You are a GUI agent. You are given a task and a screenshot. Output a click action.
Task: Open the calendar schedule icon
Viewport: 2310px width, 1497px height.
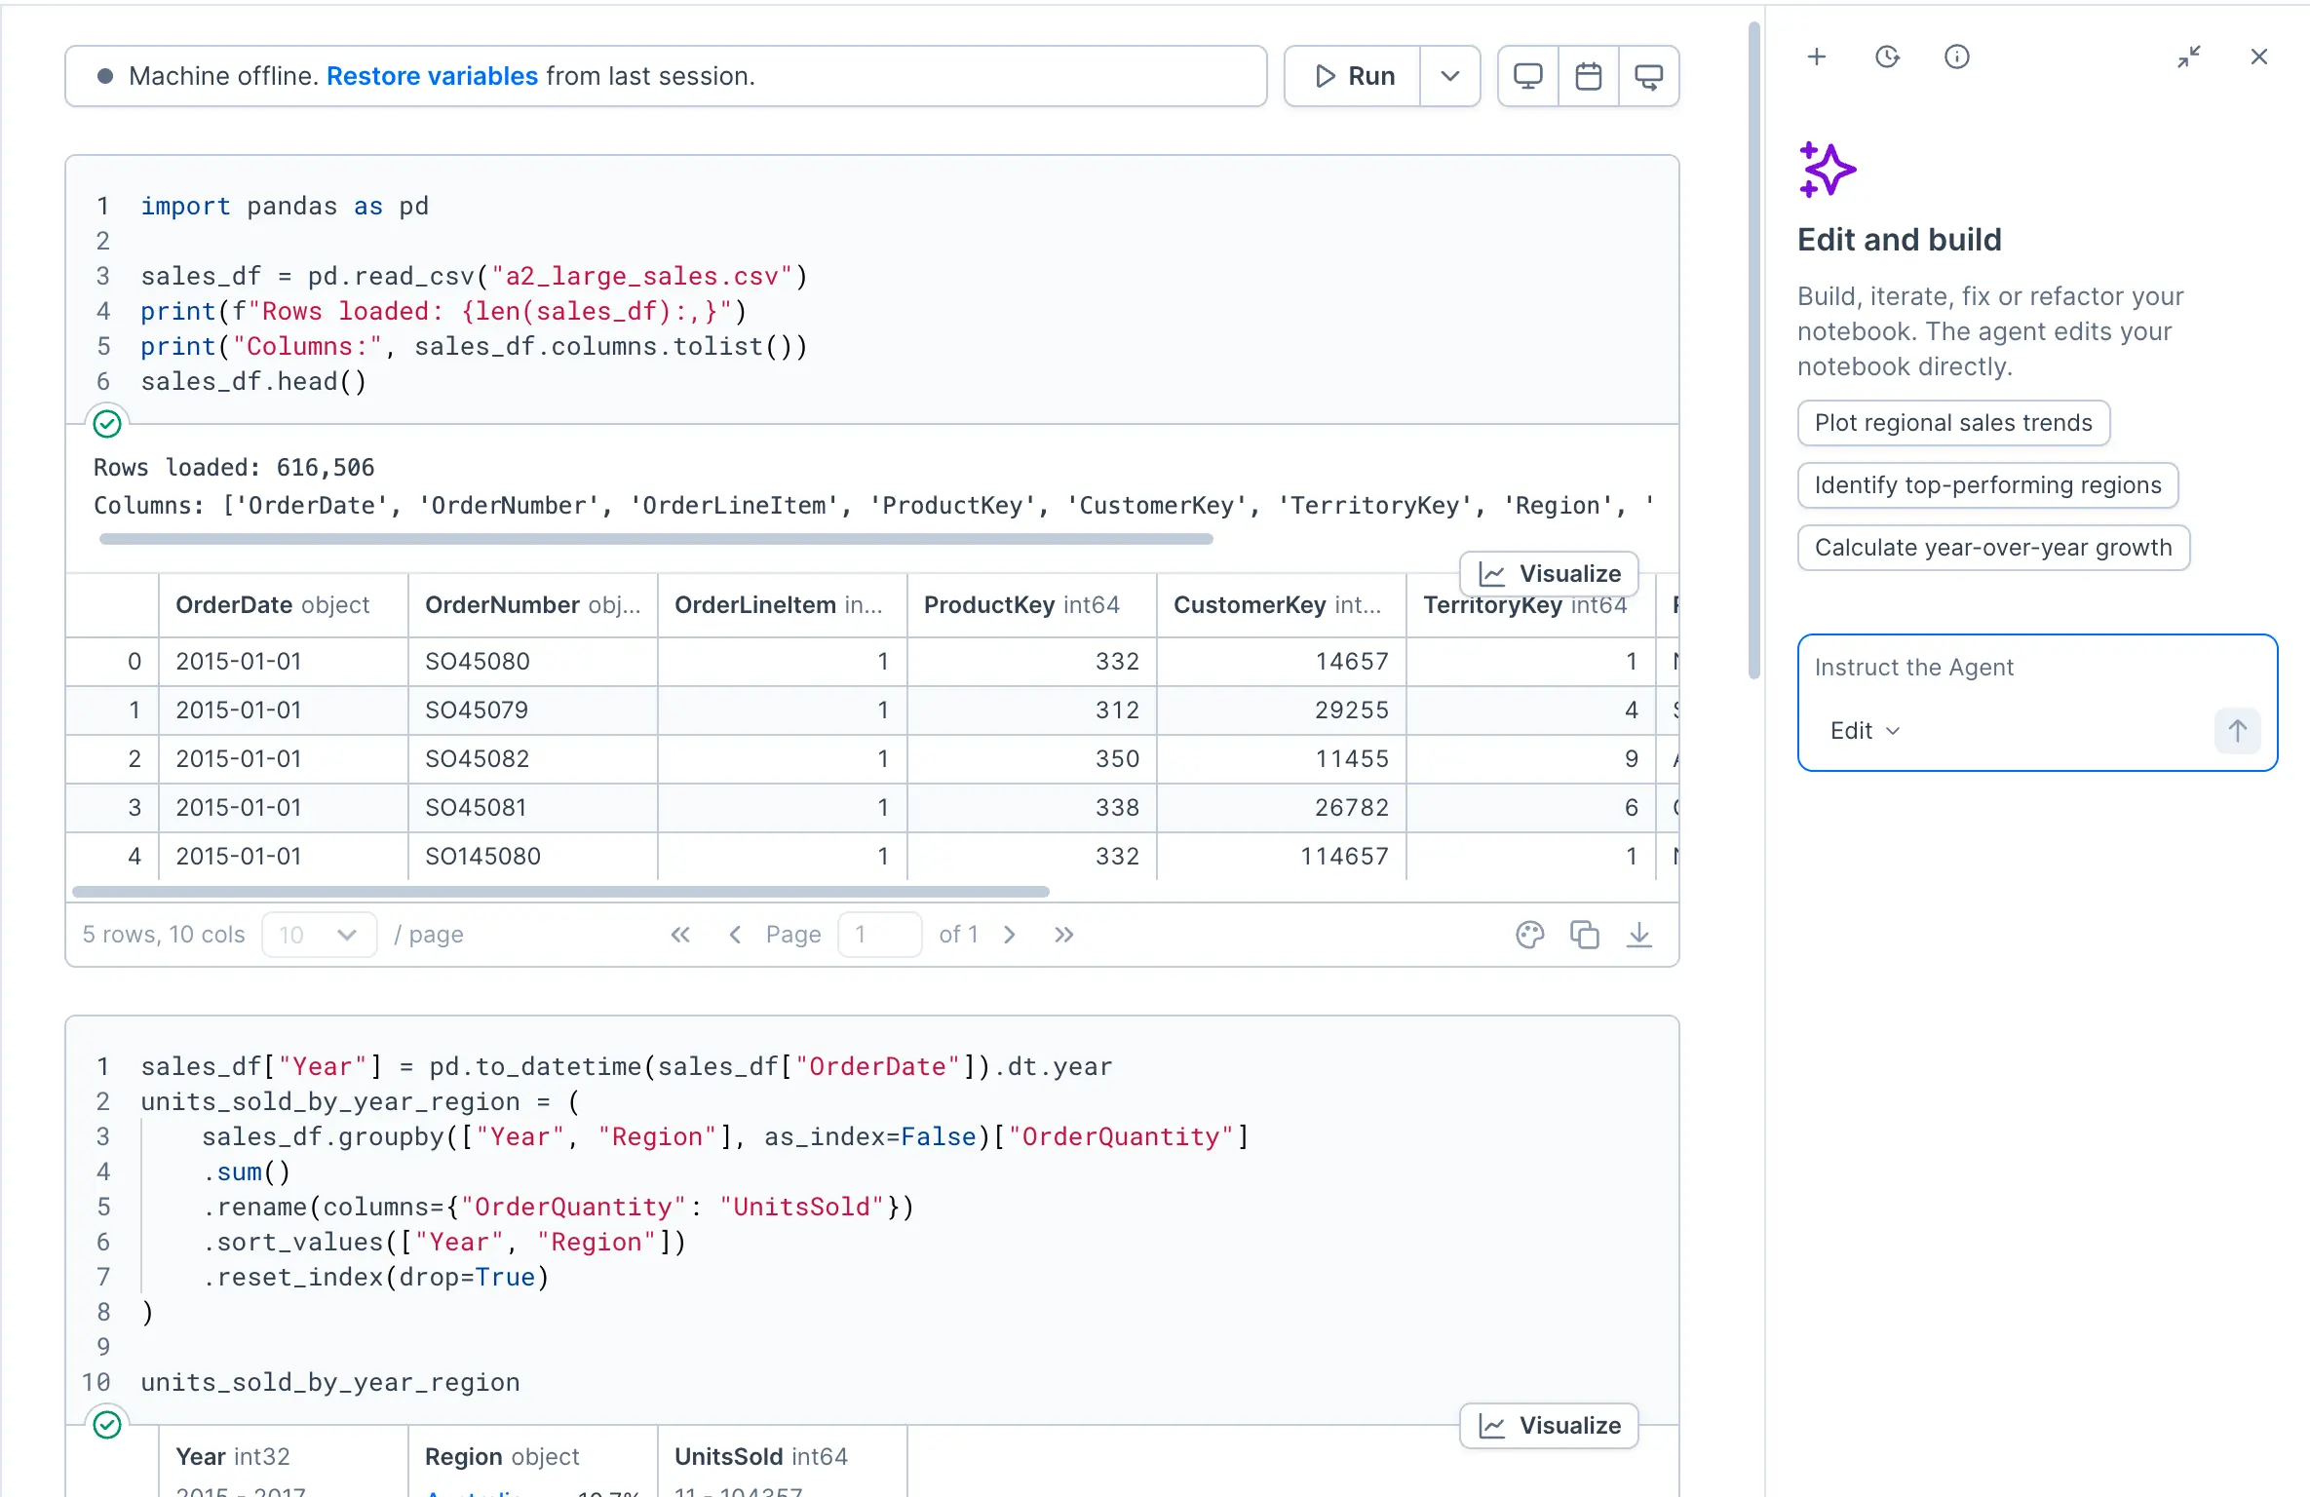point(1589,76)
